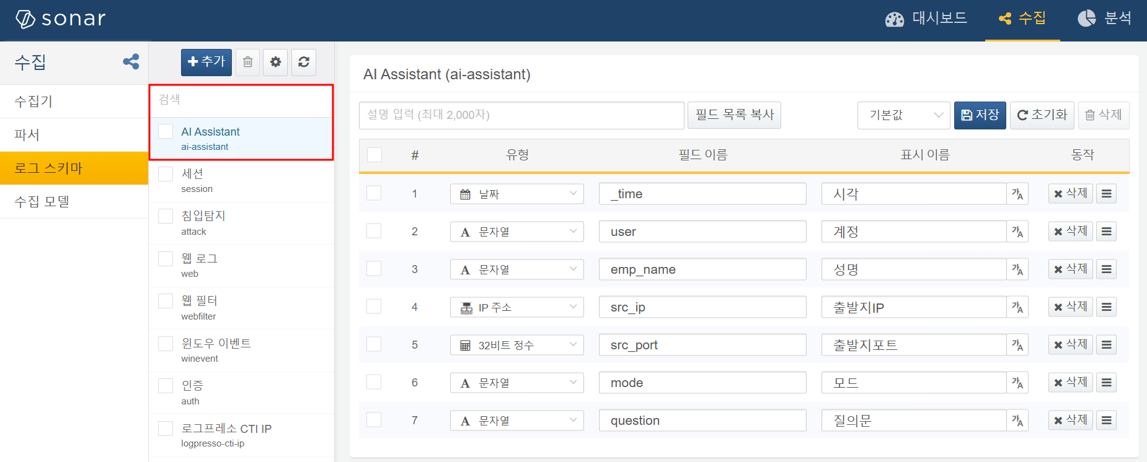The width and height of the screenshot is (1147, 462).
Task: Click the 로그 스키마 sidebar item
Action: click(x=74, y=168)
